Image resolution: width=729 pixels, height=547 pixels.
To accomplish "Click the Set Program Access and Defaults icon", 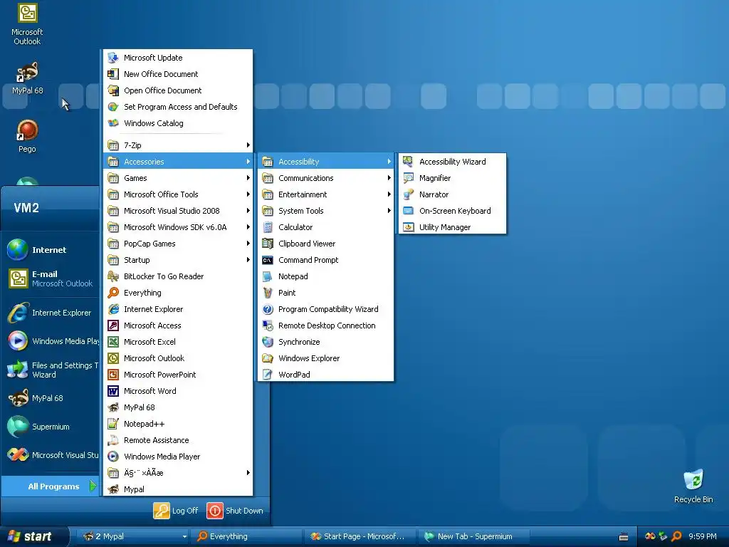I will click(113, 107).
